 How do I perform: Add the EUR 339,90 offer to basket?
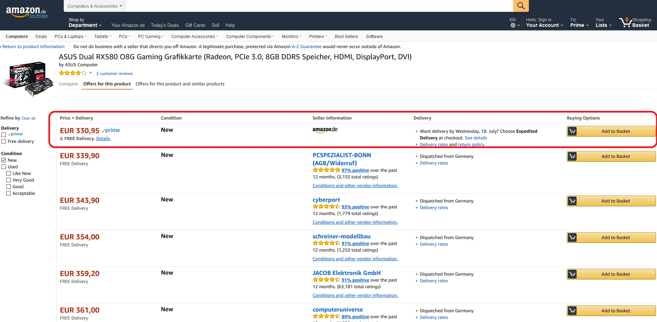click(x=611, y=156)
